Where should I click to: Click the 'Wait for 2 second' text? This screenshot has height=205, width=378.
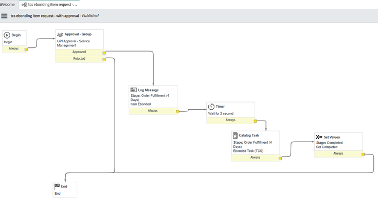(221, 113)
